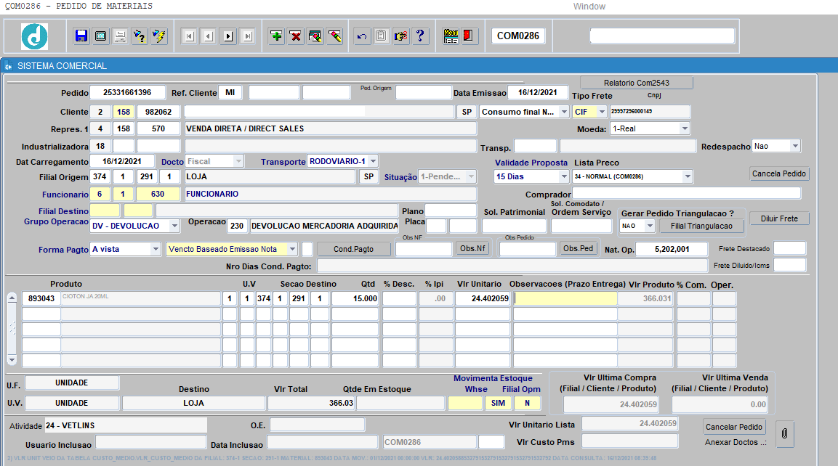
Task: Click the product grid scroll up arrow
Action: click(x=12, y=298)
